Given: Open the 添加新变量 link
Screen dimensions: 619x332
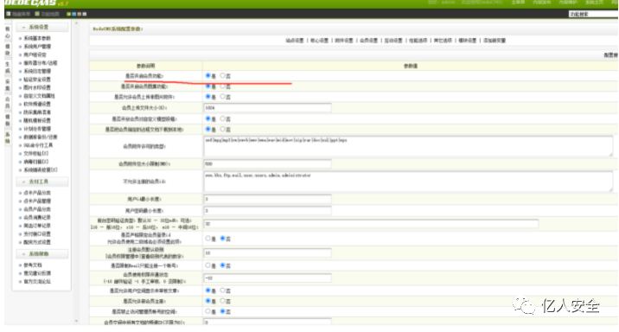Looking at the screenshot, I should coord(495,41).
